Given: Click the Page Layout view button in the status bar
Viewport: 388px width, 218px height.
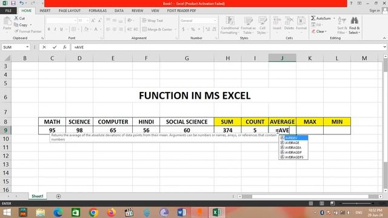Looking at the screenshot, I should coord(322,203).
